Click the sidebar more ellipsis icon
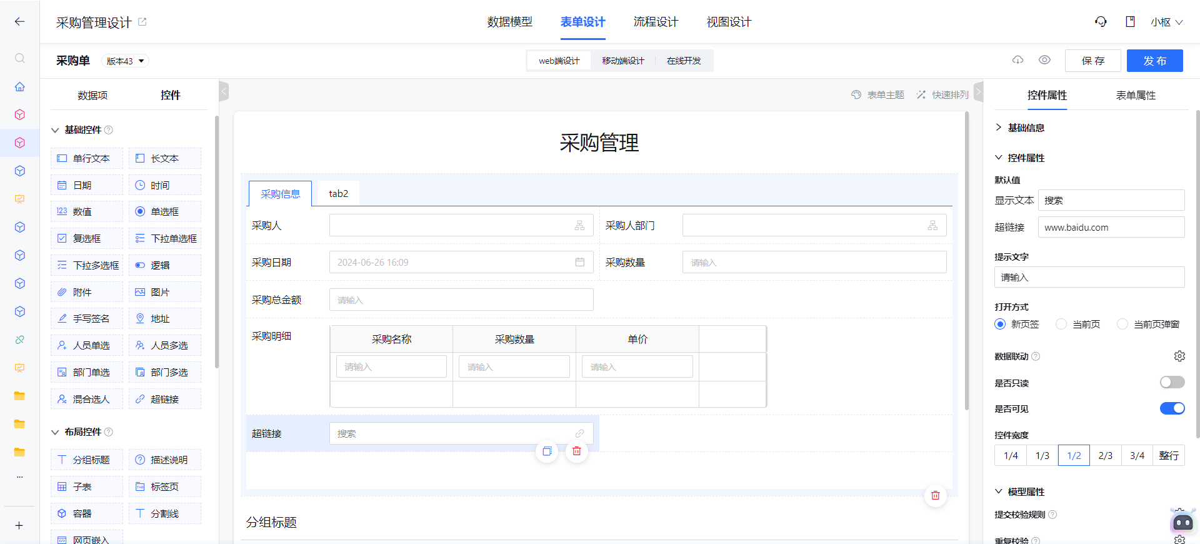The width and height of the screenshot is (1200, 544). tap(19, 476)
